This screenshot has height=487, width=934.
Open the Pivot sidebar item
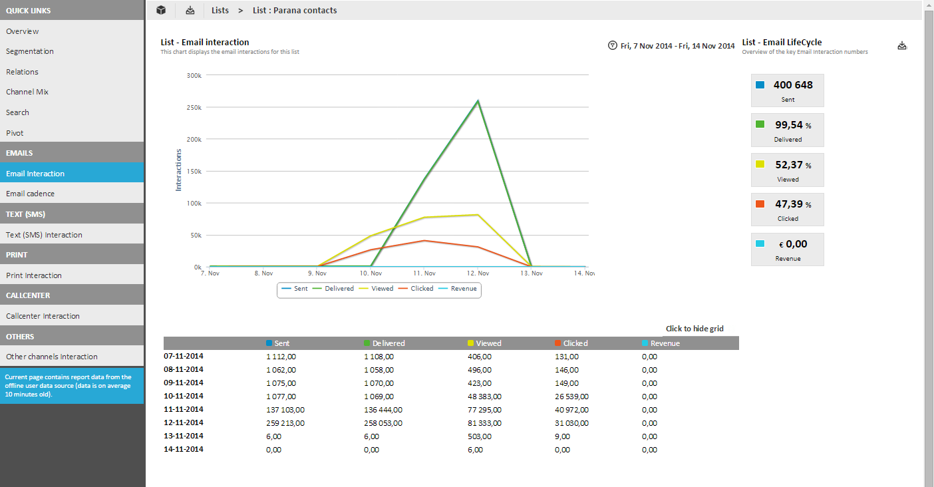pos(15,133)
